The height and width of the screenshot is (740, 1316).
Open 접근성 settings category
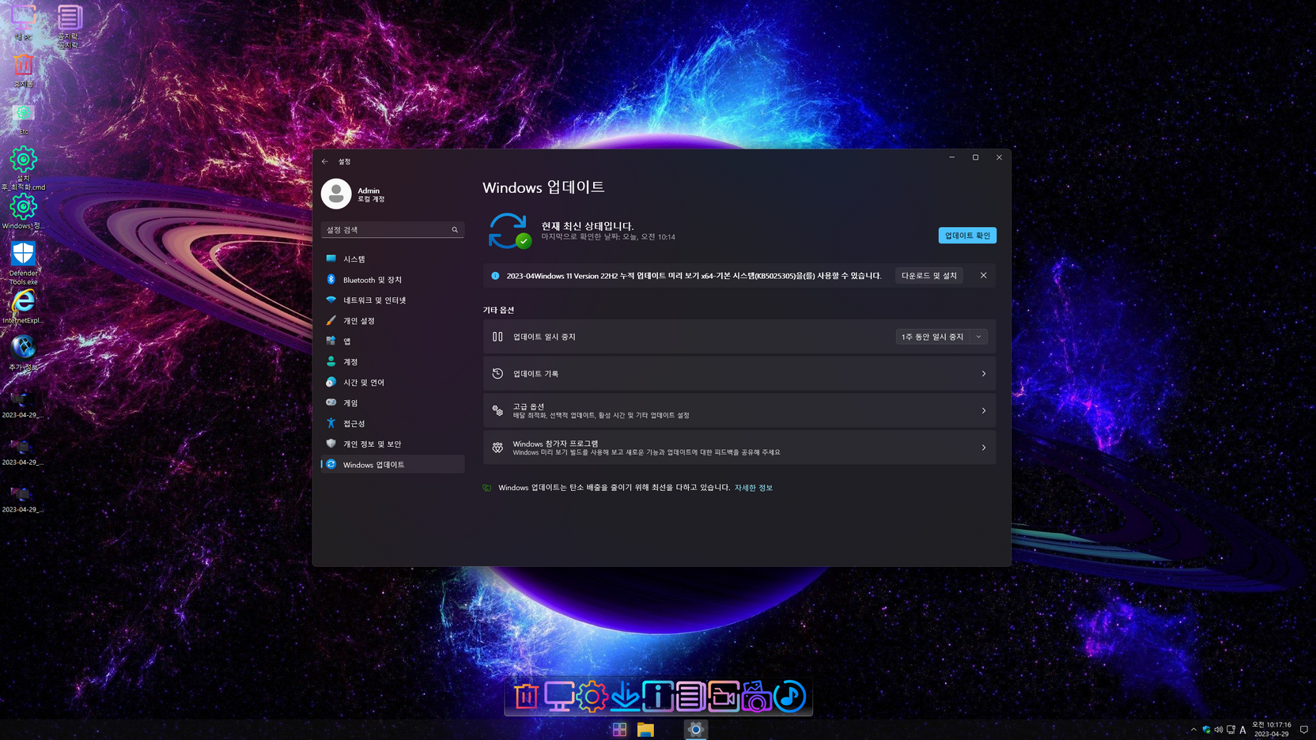[392, 424]
